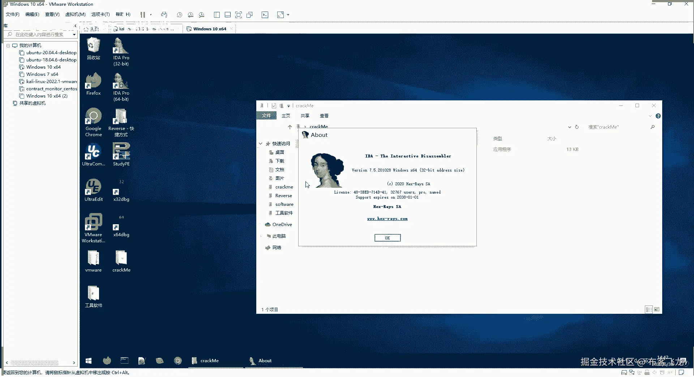Open the VMware console view icon
Screen dimensions: 694x377
point(265,15)
